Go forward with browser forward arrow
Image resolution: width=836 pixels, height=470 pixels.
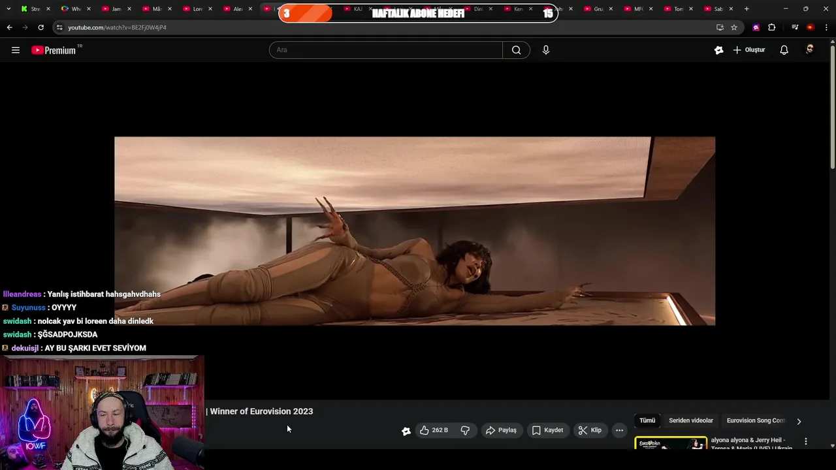25,27
